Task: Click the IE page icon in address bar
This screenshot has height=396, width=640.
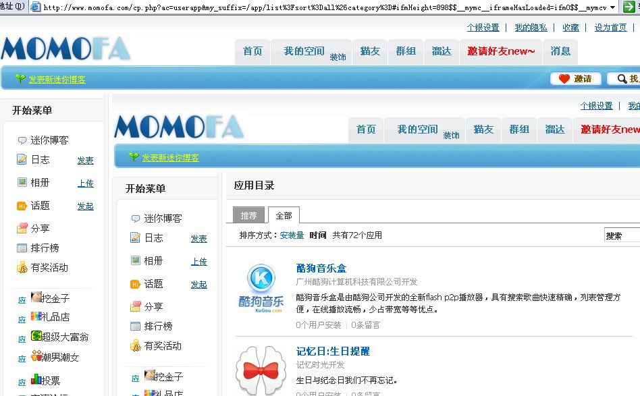Action: pyautogui.click(x=36, y=7)
